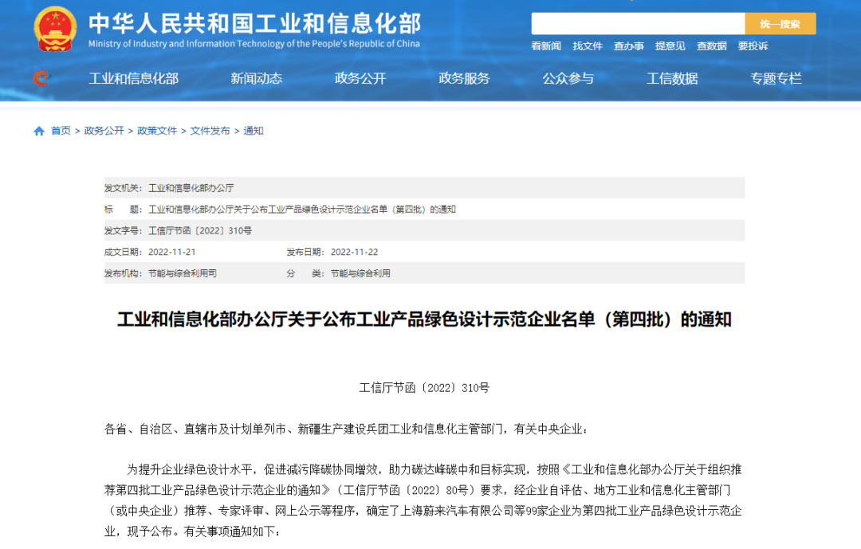861x549 pixels.
Task: Open the 找文件 quick link
Action: click(588, 46)
